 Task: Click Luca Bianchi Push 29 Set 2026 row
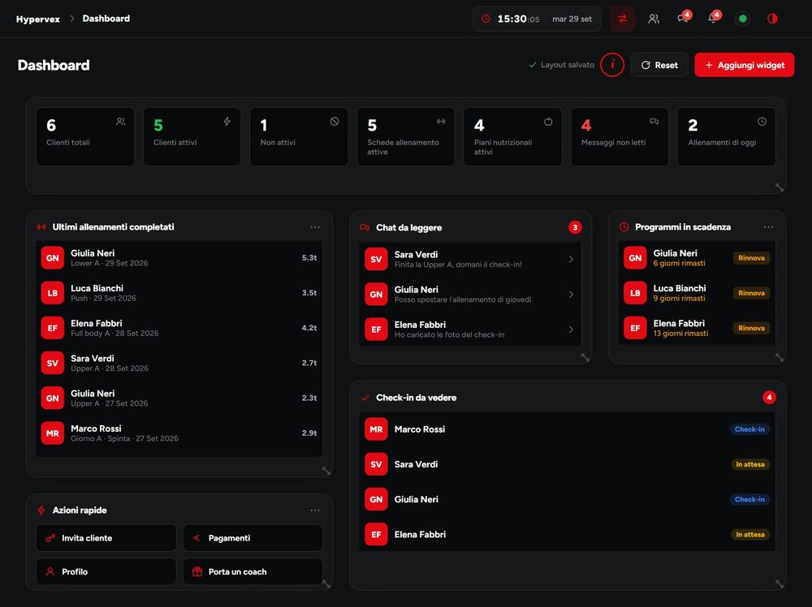tap(179, 293)
